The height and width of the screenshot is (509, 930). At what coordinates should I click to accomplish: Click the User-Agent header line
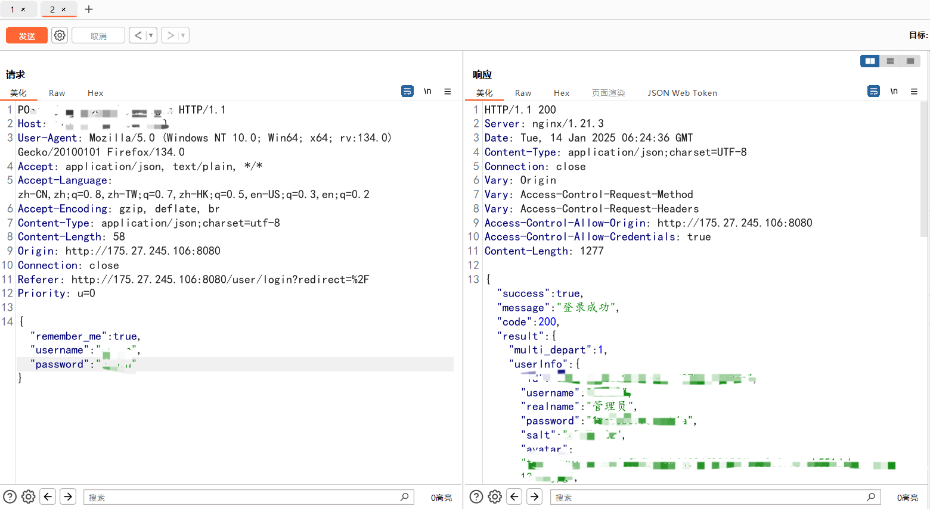[205, 145]
